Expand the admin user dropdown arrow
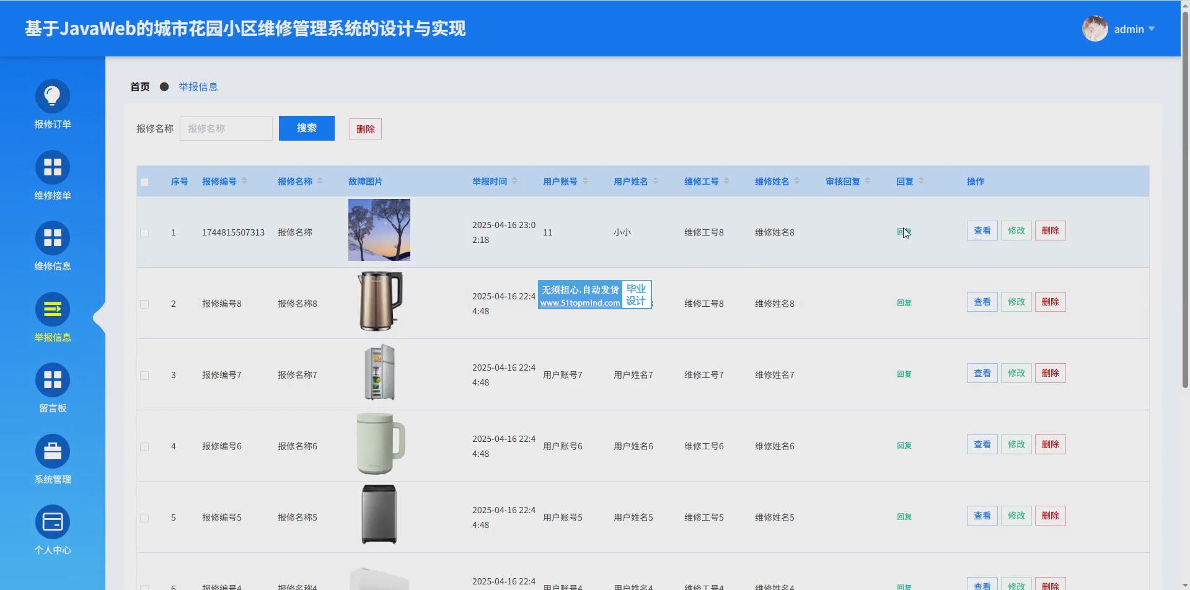The height and width of the screenshot is (590, 1190). pyautogui.click(x=1152, y=29)
